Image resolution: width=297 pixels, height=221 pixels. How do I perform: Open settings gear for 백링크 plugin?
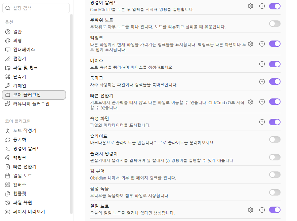pos(251,44)
